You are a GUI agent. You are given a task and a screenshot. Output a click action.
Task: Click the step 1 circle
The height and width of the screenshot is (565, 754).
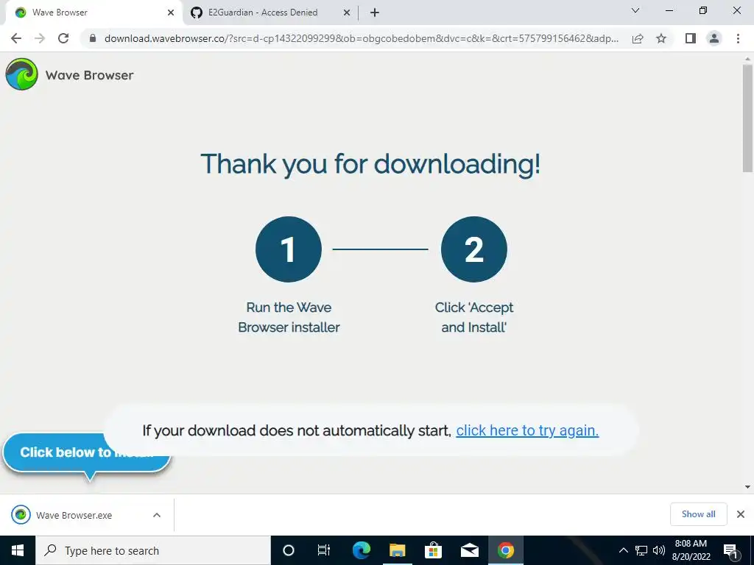pyautogui.click(x=289, y=249)
